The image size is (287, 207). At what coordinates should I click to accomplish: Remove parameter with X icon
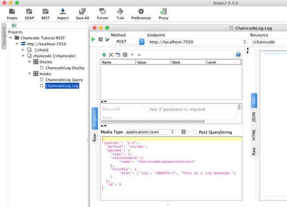[x=111, y=55]
